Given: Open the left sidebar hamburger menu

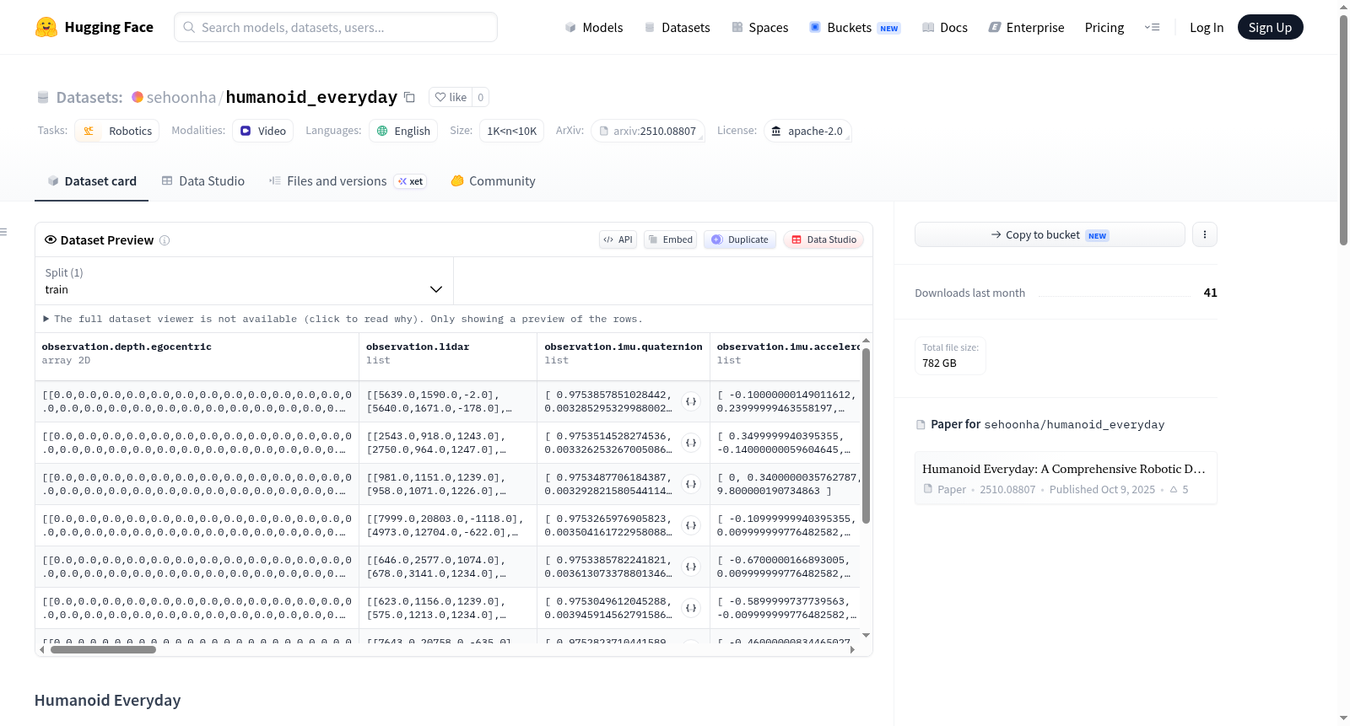Looking at the screenshot, I should point(3,232).
